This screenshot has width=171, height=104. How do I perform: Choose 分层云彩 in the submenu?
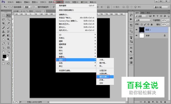click(x=105, y=70)
